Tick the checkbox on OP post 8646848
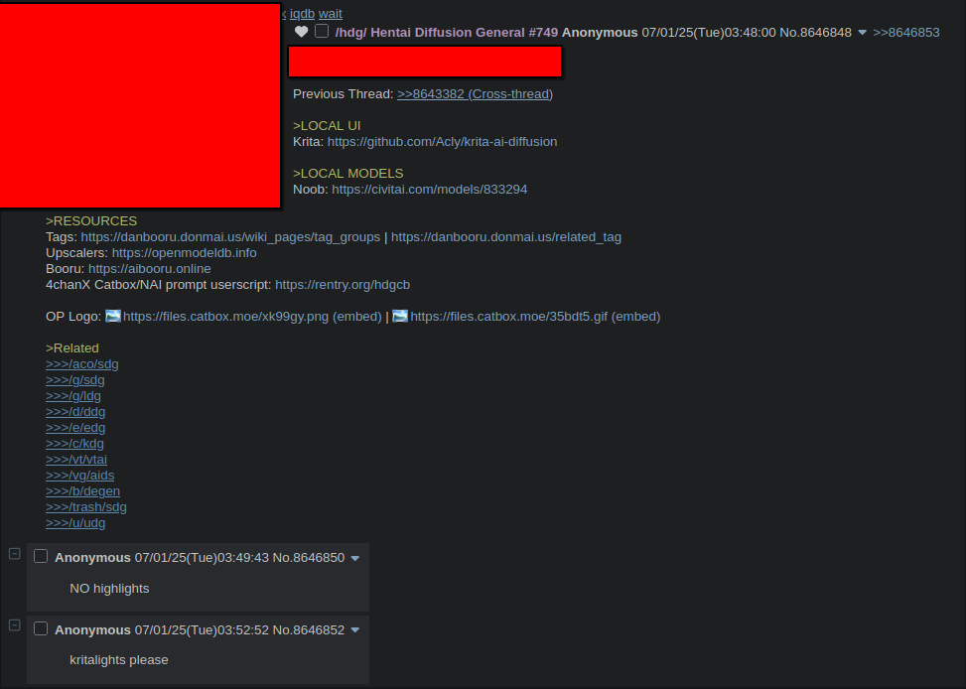Image resolution: width=966 pixels, height=689 pixels. pos(322,32)
